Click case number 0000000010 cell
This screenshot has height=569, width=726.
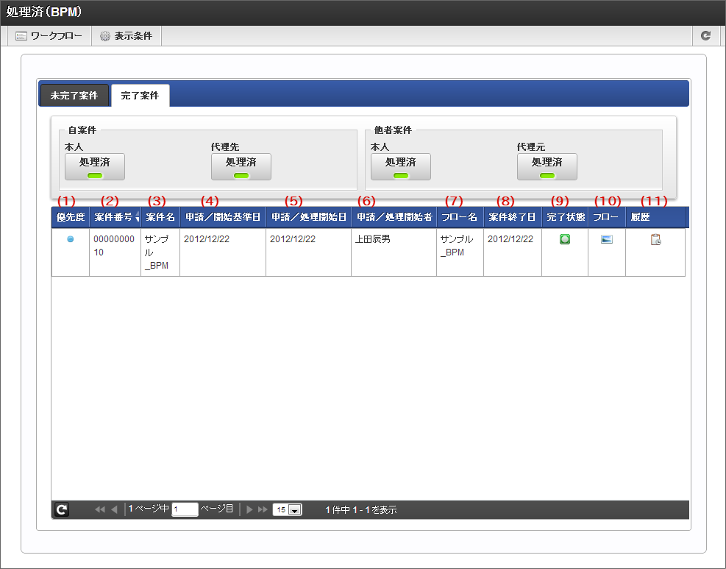(115, 252)
